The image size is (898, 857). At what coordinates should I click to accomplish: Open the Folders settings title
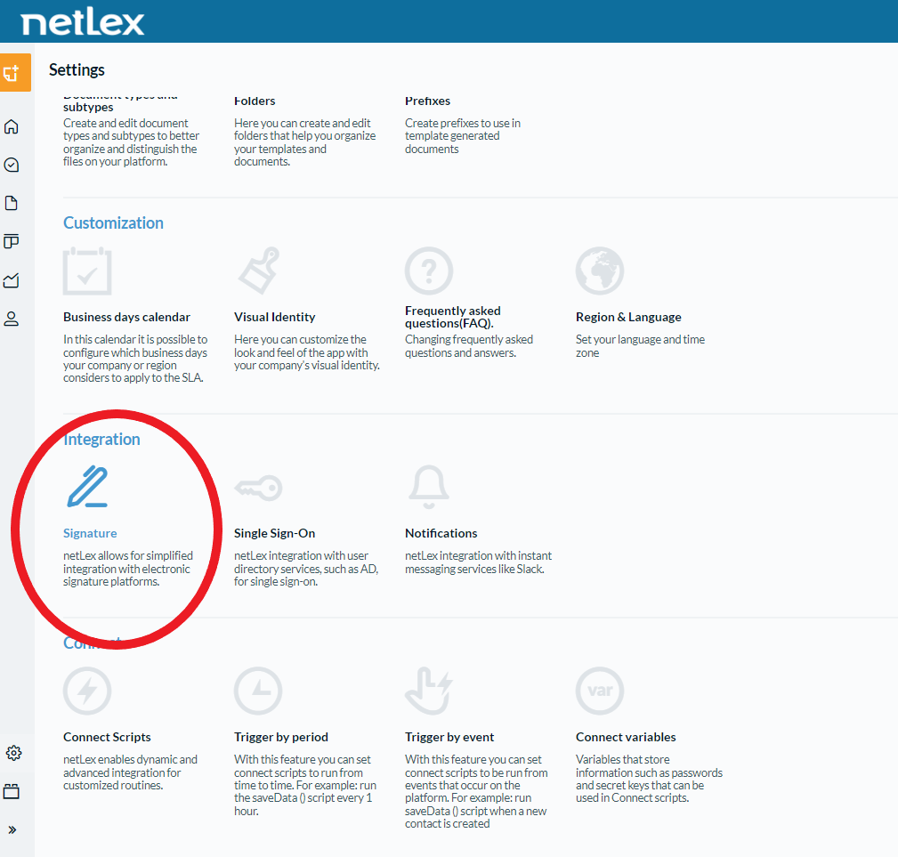(255, 101)
